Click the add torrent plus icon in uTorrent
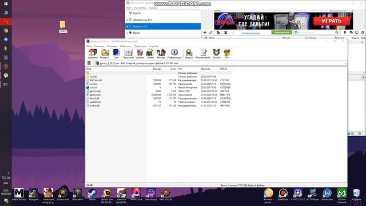This screenshot has width=366, height=206. [205, 33]
